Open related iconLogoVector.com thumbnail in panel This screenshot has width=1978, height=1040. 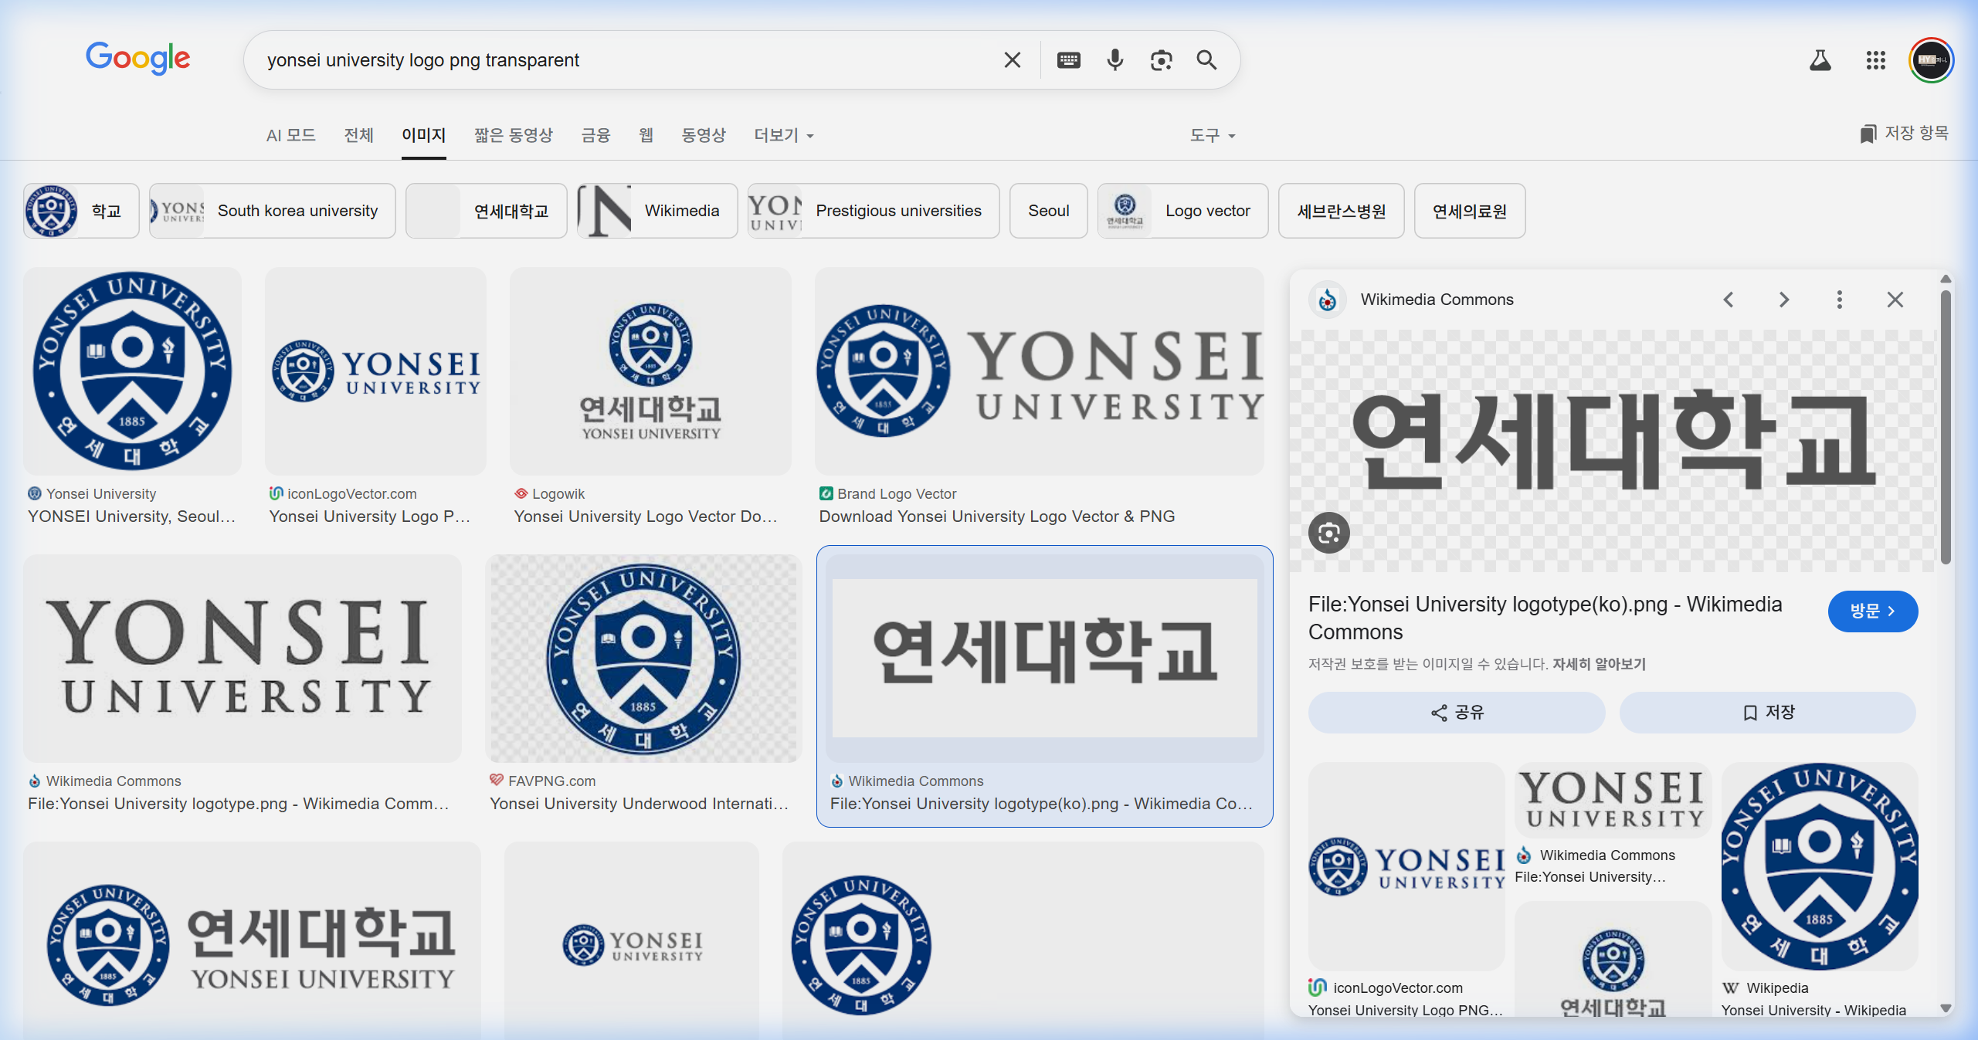point(1406,866)
